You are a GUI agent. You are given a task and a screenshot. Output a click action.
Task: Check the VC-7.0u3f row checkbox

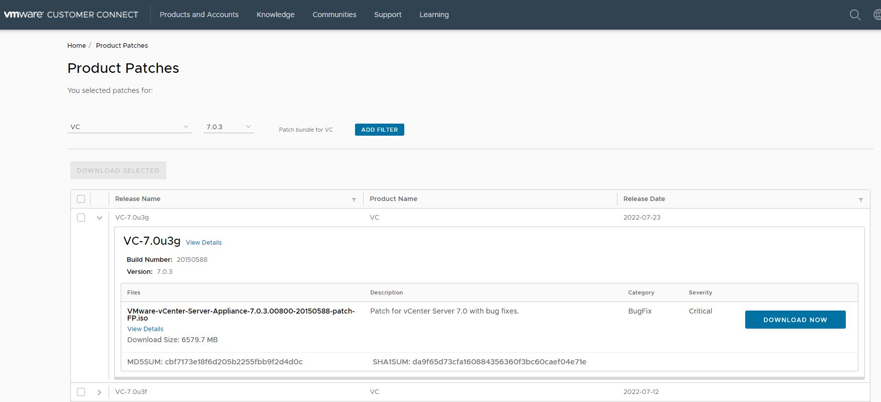tap(81, 392)
